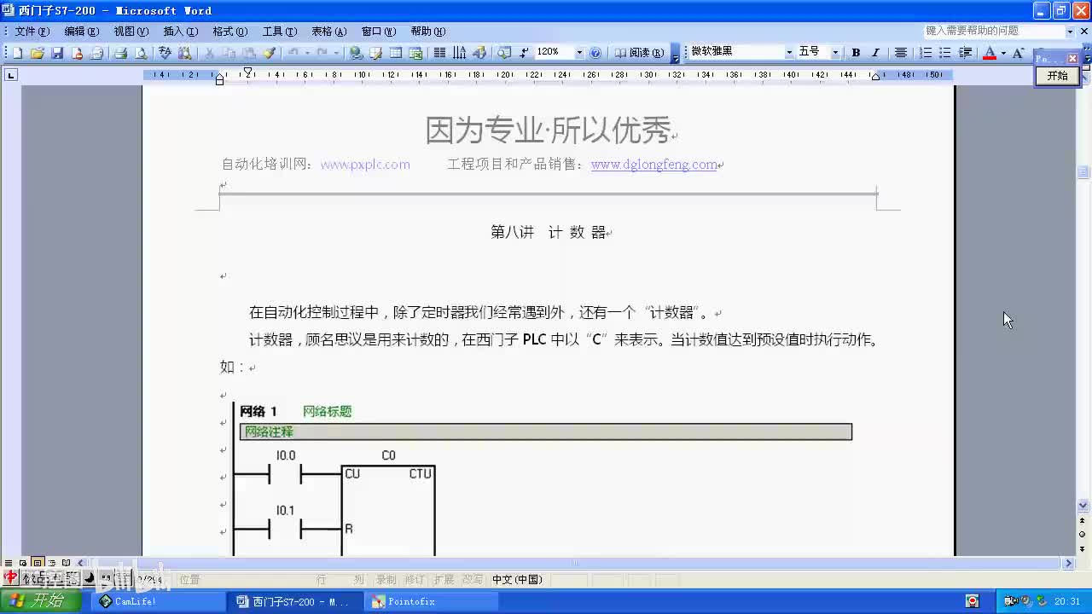Screen dimensions: 1092x614
Task: Open font color dropdown arrow
Action: coord(1003,53)
